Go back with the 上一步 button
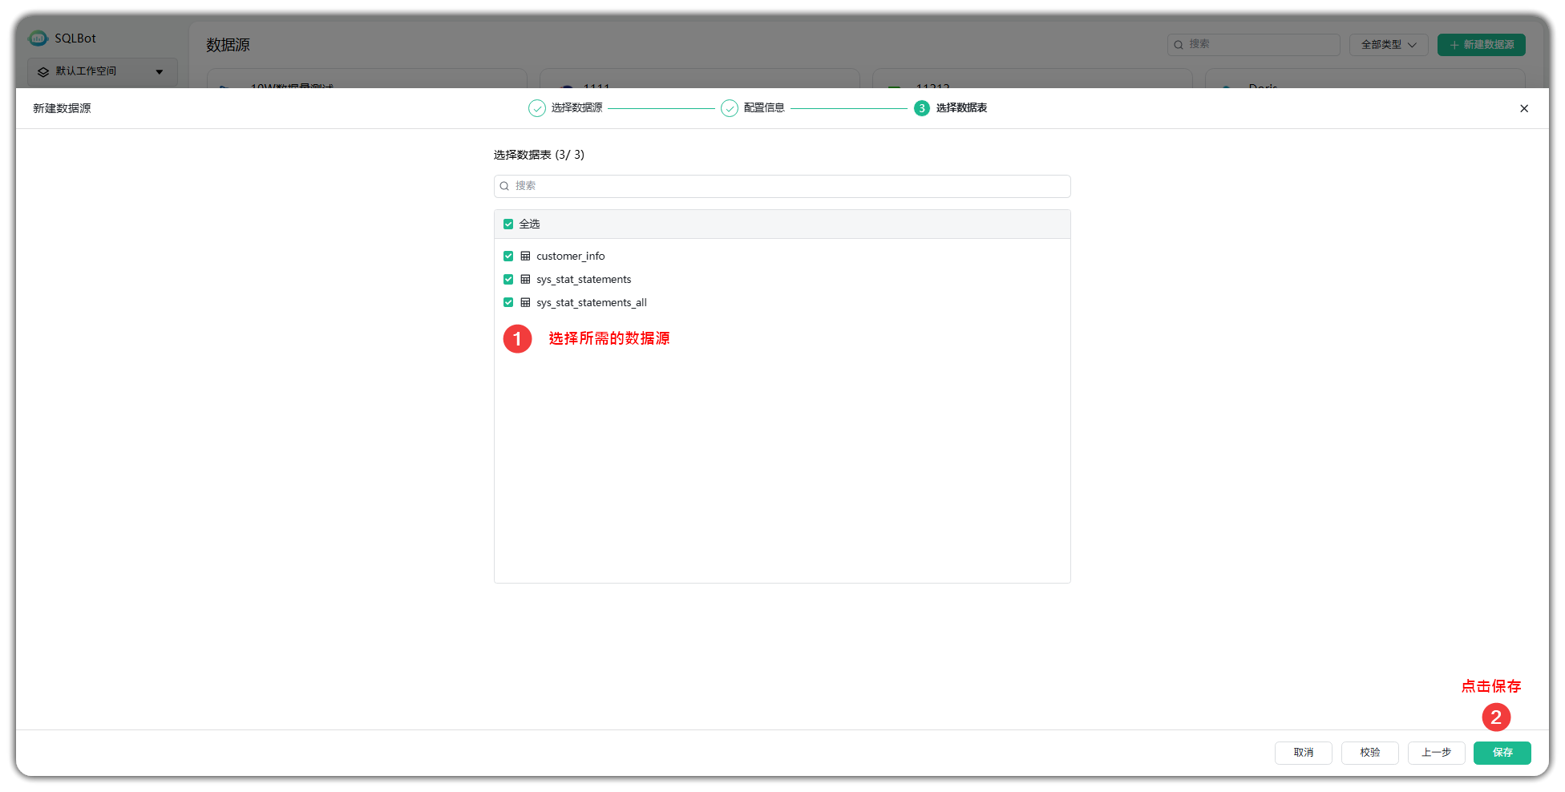 click(1436, 753)
